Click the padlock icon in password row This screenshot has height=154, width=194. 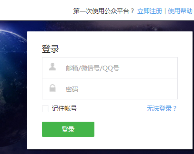[x=52, y=88]
